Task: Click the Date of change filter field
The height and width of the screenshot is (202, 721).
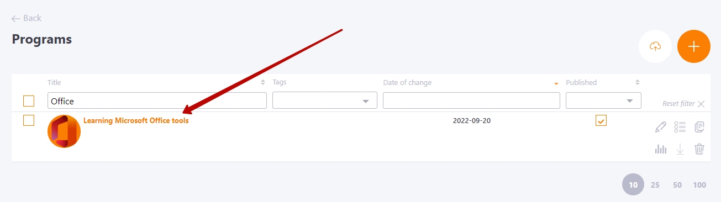Action: point(471,100)
